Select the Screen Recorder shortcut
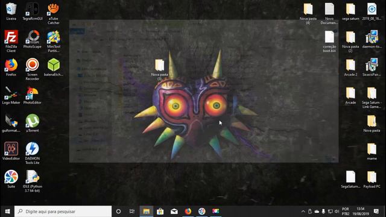 point(32,69)
